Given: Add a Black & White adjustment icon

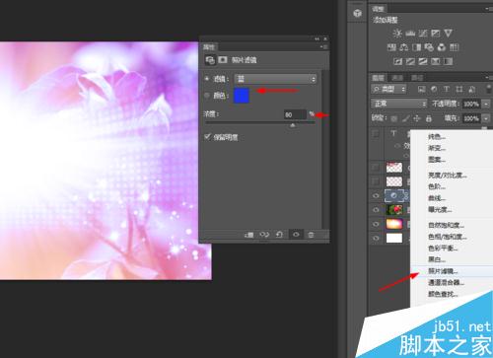Looking at the screenshot, I should (x=416, y=47).
